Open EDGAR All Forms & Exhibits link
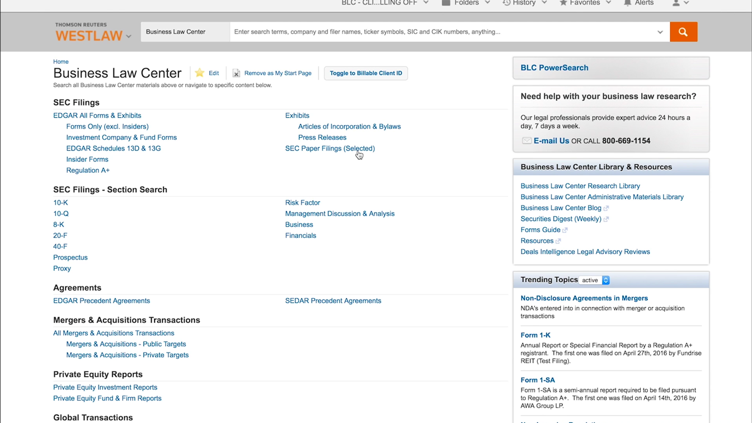Image resolution: width=752 pixels, height=423 pixels. pos(97,115)
